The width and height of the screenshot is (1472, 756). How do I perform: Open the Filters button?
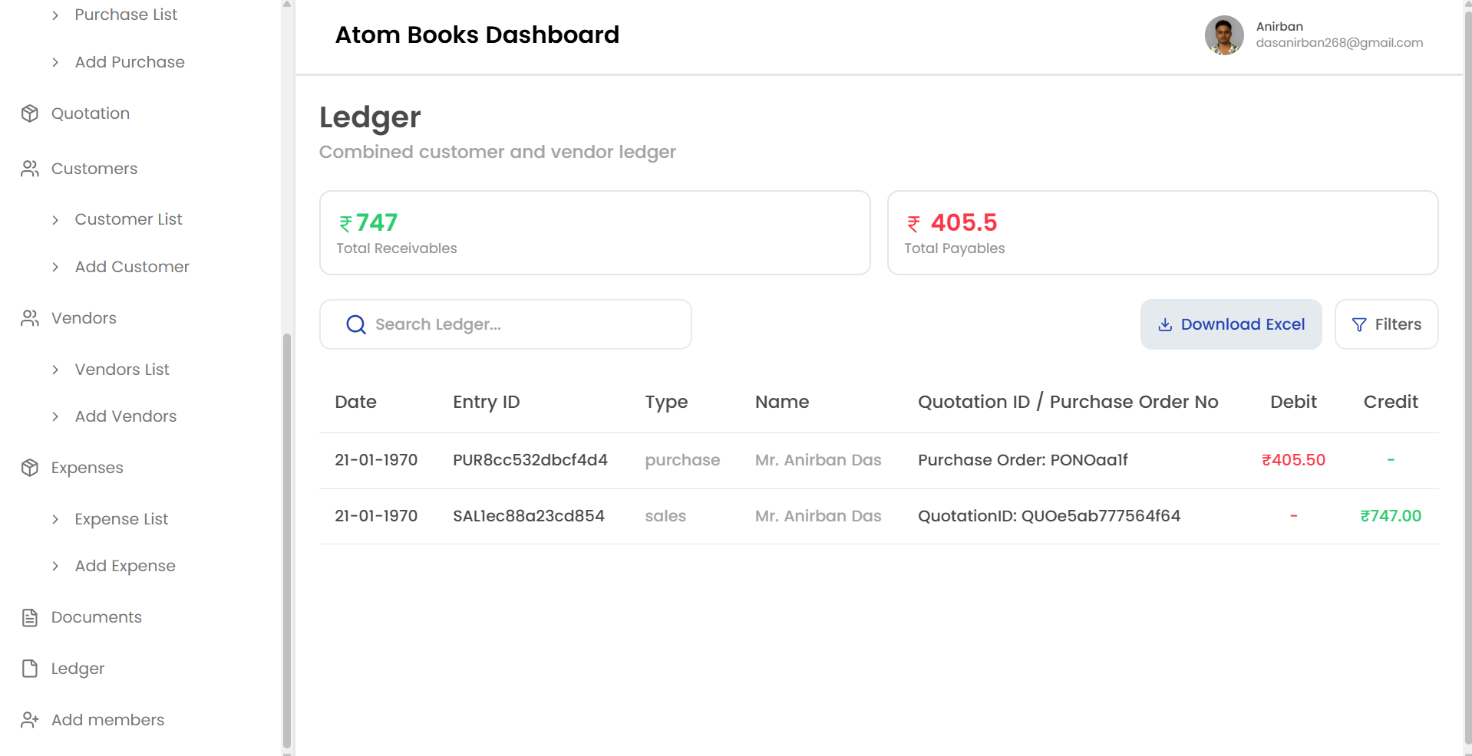point(1385,324)
